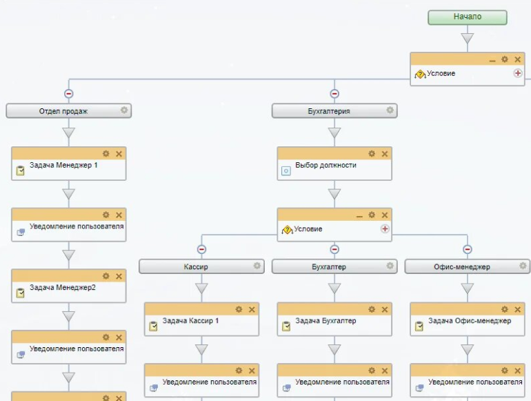
Task: Open settings of Задача Кассир 1
Action: (x=239, y=309)
